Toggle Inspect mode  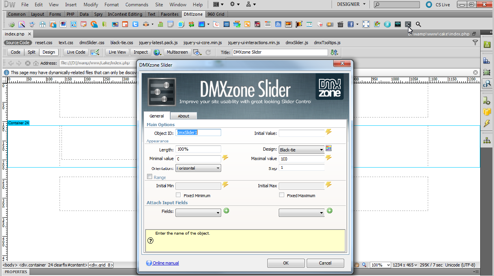click(141, 52)
